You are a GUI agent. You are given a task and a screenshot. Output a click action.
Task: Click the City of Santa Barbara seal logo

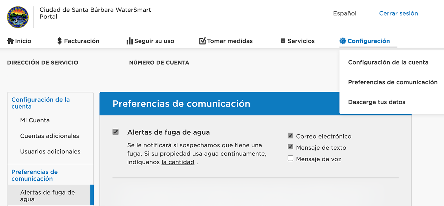tap(18, 17)
